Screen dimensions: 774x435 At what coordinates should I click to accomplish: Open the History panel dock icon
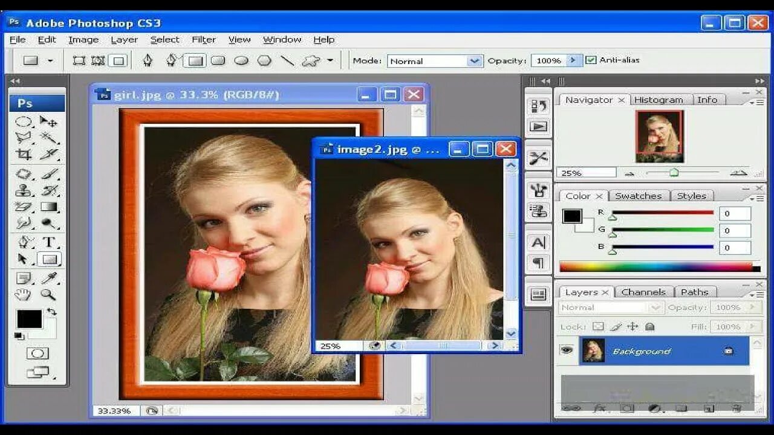coord(538,106)
